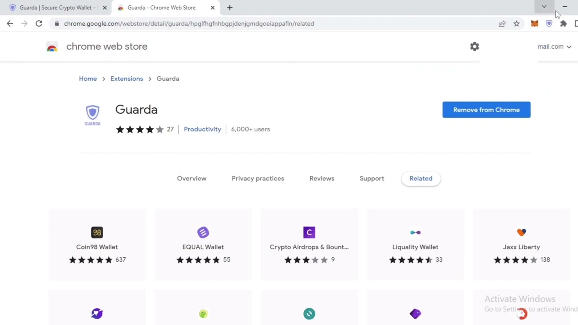Click the 6,000+ users text

pyautogui.click(x=251, y=129)
